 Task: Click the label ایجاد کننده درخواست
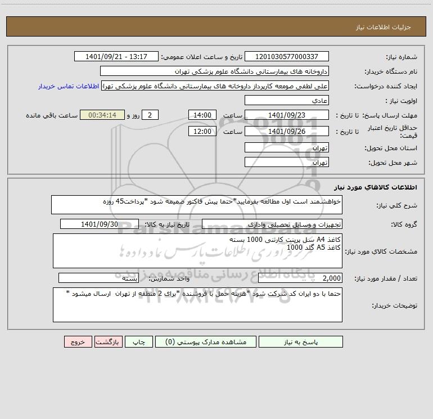point(386,87)
